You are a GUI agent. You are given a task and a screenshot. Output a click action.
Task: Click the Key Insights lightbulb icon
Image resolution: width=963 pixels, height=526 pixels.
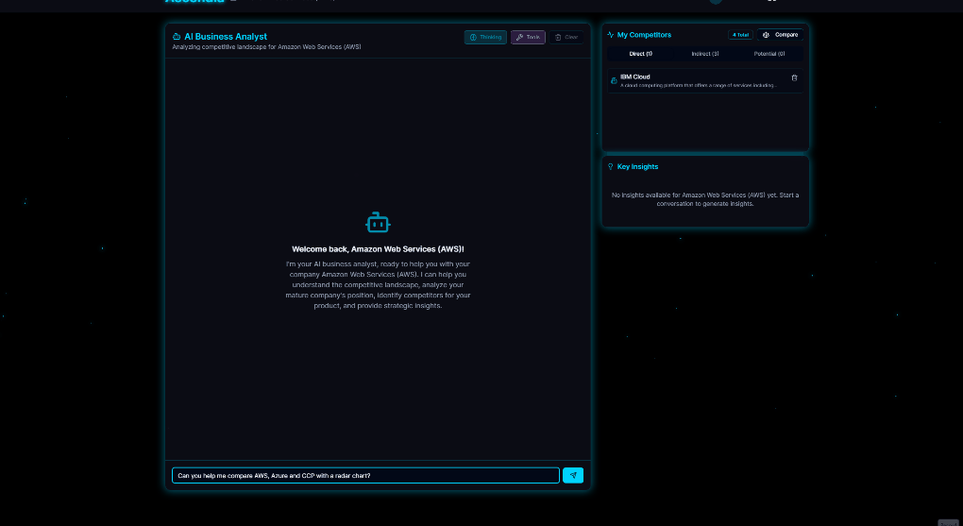[611, 166]
